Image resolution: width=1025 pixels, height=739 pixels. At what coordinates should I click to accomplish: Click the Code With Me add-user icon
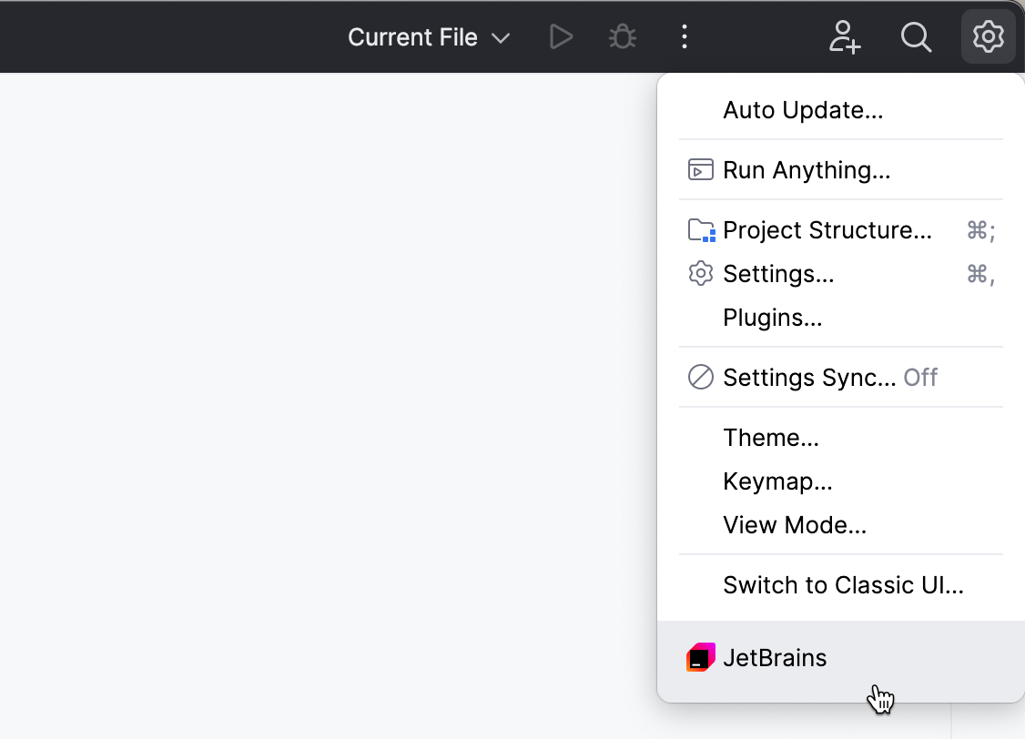coord(845,37)
